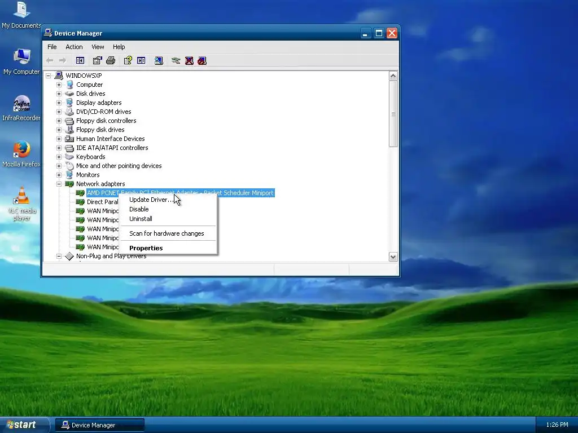The width and height of the screenshot is (578, 433).
Task: Choose Update Driver from context menu
Action: tap(168, 200)
